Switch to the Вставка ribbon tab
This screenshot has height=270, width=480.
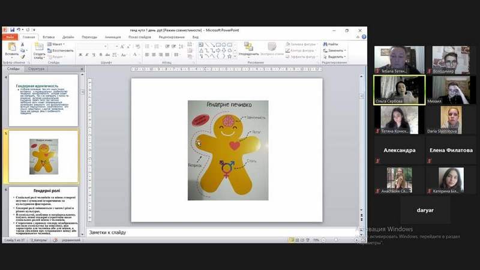49,37
